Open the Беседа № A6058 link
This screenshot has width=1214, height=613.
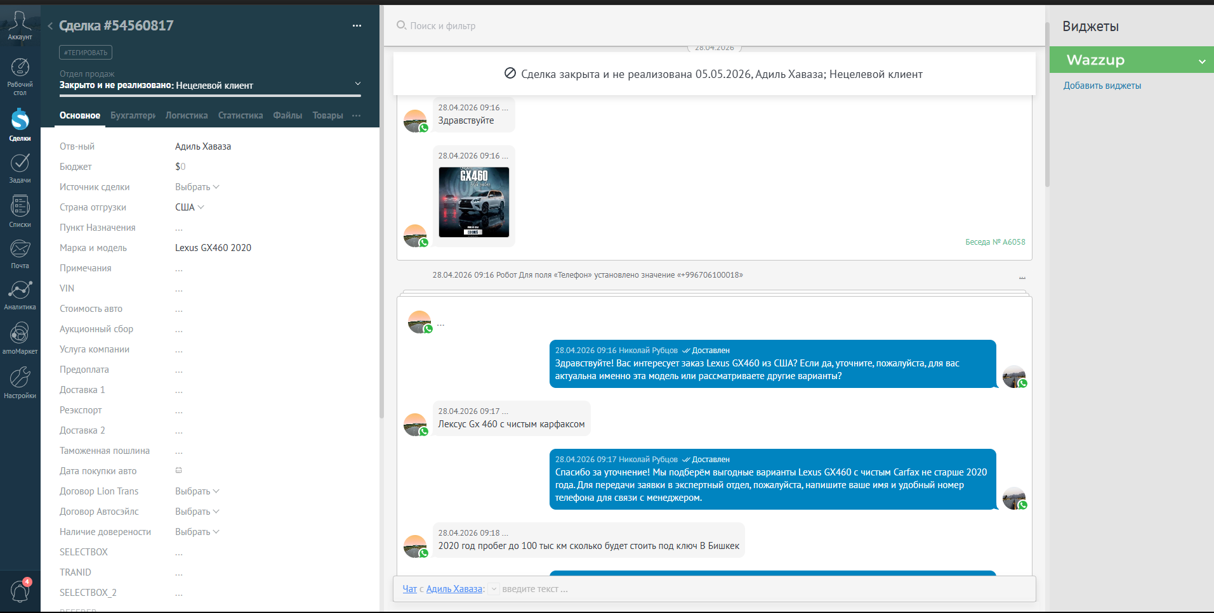coord(995,242)
